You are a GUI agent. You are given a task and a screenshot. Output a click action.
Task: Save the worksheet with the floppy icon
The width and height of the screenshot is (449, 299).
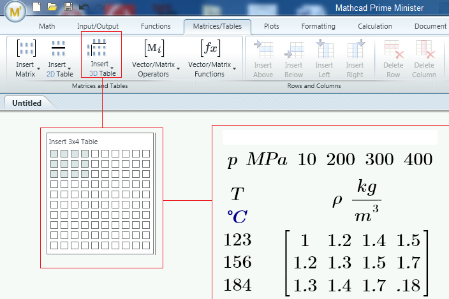coord(68,6)
